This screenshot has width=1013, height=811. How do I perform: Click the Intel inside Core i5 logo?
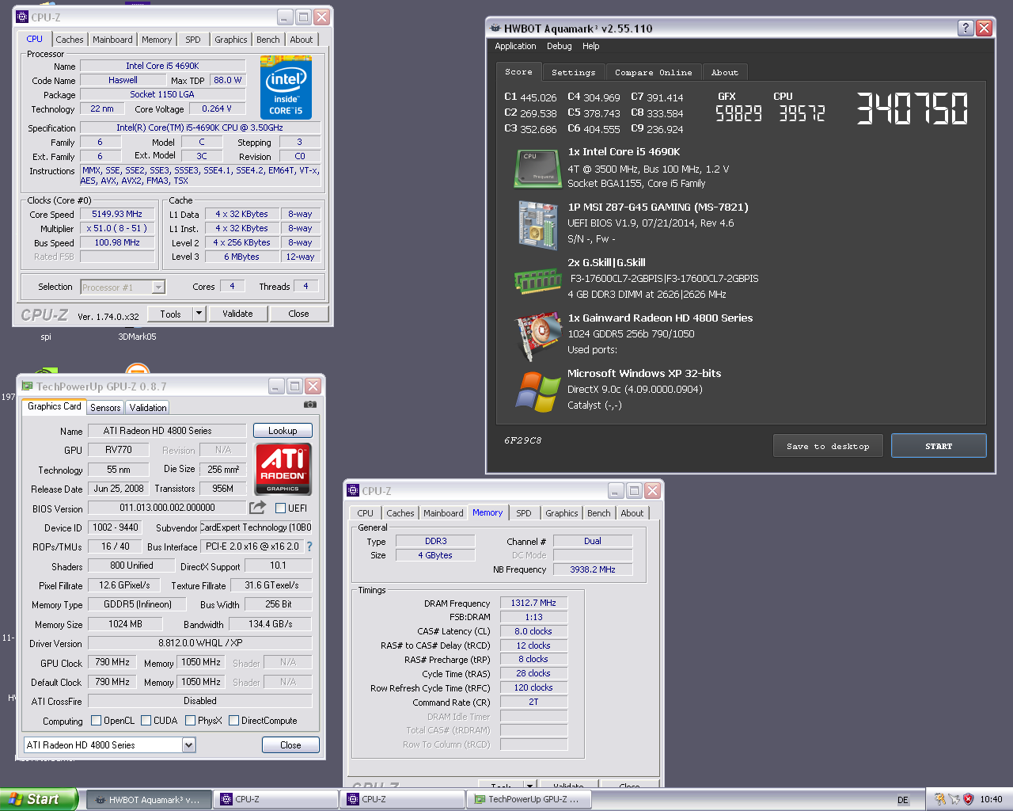point(286,87)
